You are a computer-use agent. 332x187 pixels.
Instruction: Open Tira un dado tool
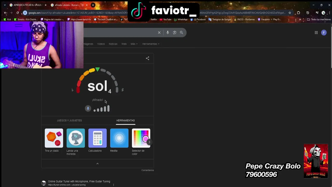(54, 141)
